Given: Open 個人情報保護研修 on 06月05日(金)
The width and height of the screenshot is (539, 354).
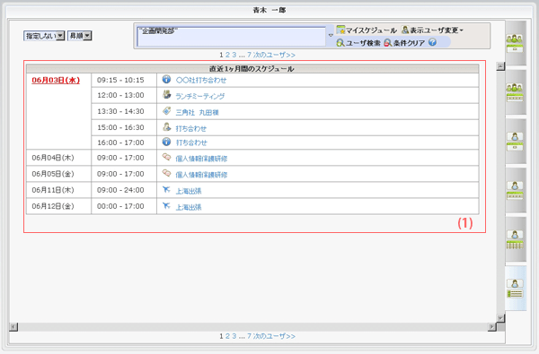Looking at the screenshot, I should [x=201, y=175].
